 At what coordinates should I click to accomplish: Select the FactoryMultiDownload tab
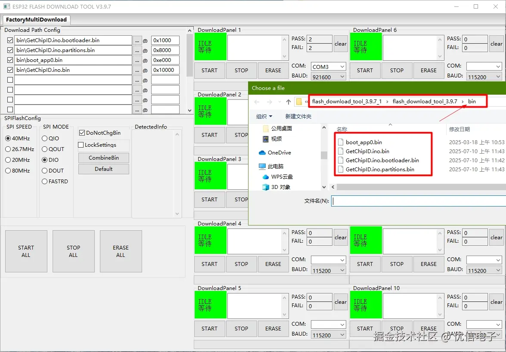[x=36, y=20]
